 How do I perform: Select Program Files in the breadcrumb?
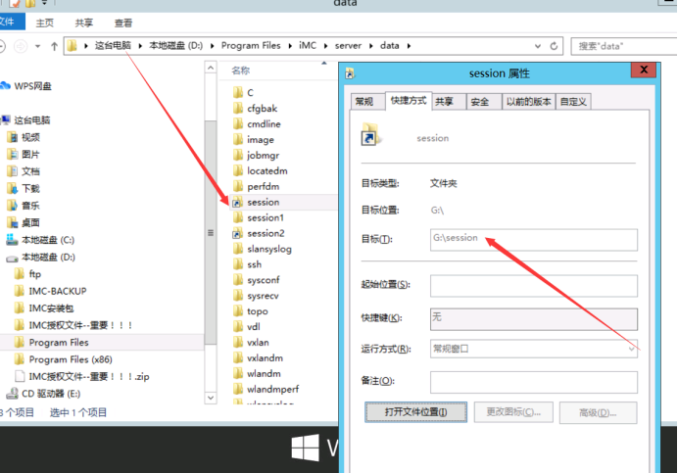[x=251, y=45]
